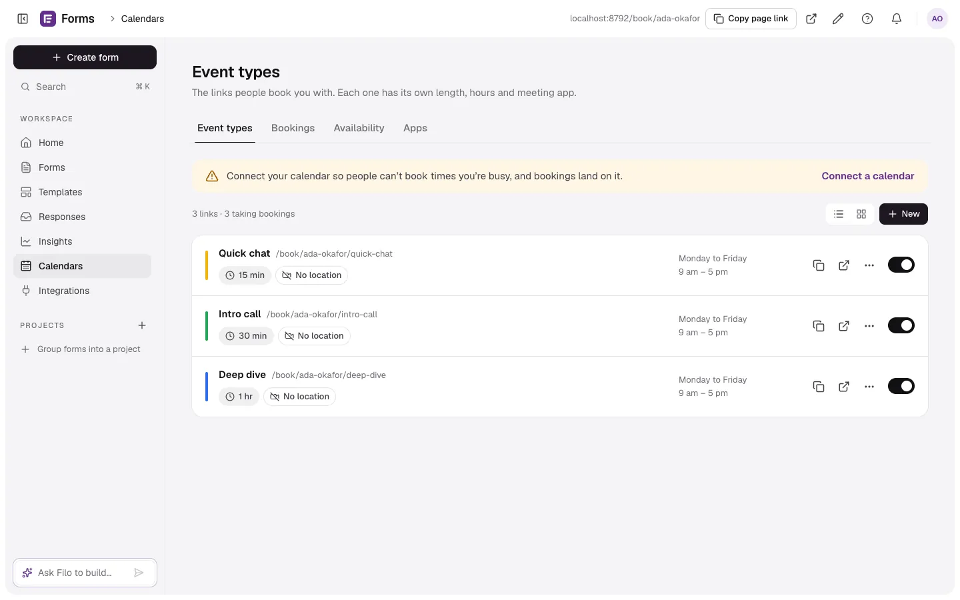Open Intro call booking page externally
This screenshot has height=600, width=960.
pyautogui.click(x=844, y=326)
